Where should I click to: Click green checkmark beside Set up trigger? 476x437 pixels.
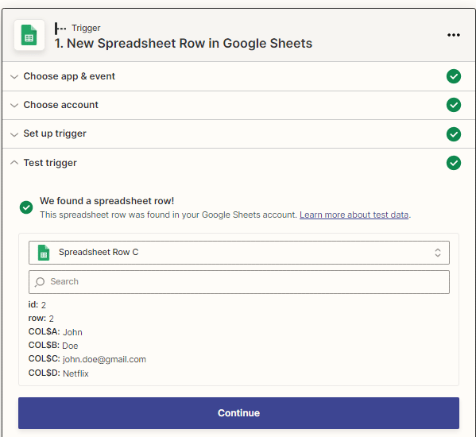[454, 134]
